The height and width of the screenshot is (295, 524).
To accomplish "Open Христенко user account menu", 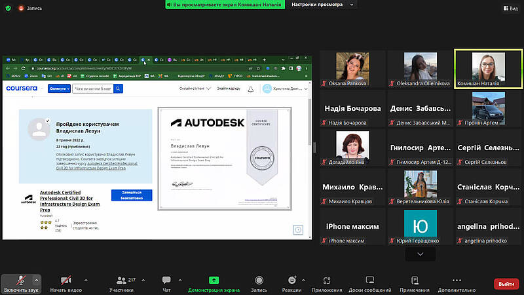I will (x=285, y=88).
